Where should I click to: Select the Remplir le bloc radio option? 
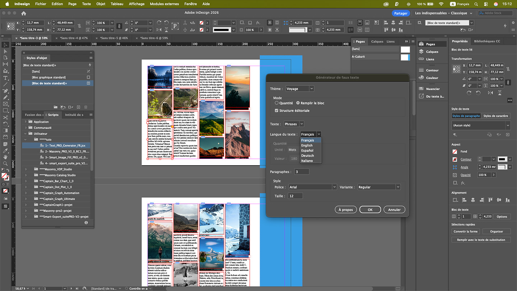point(298,103)
